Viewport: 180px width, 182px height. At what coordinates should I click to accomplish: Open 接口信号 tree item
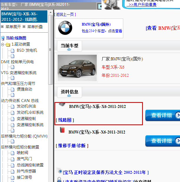pos(24,177)
